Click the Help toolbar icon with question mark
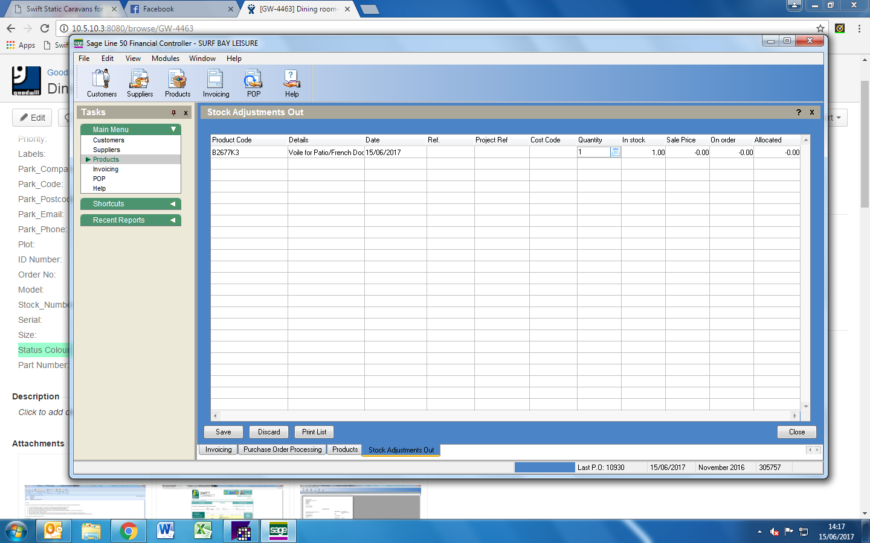The image size is (870, 543). pos(292,83)
